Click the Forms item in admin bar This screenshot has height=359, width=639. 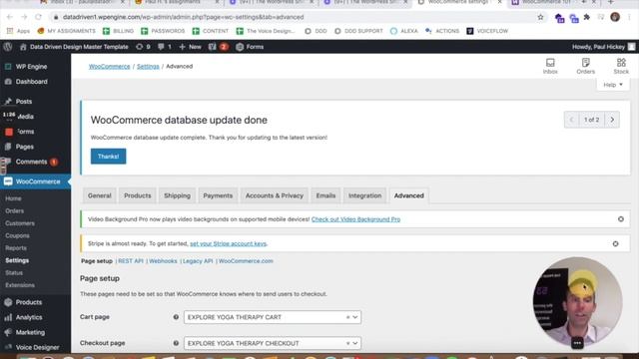tap(250, 47)
